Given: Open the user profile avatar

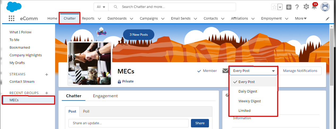Looking at the screenshot, I should coord(325,7).
